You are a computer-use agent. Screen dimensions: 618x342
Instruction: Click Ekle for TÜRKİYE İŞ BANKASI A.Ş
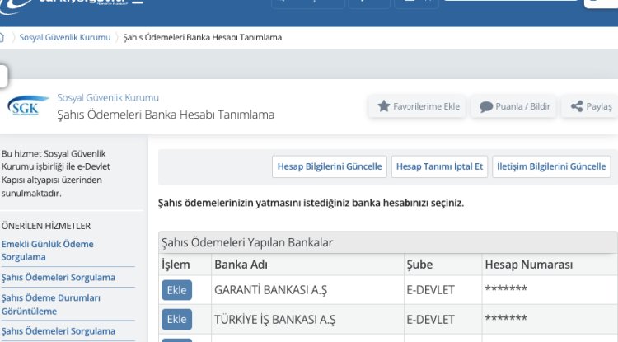click(176, 319)
